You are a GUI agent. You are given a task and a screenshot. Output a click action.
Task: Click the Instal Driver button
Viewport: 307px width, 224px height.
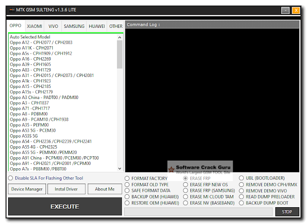pos(66,189)
